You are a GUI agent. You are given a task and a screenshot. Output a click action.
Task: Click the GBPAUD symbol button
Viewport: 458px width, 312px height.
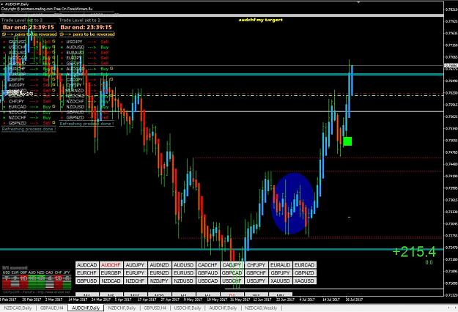click(207, 273)
